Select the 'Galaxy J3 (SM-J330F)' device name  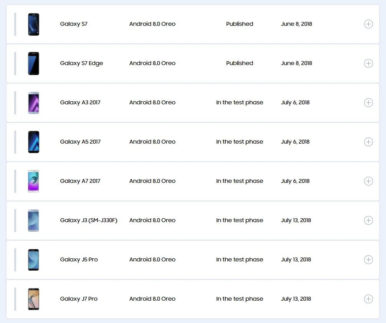89,220
